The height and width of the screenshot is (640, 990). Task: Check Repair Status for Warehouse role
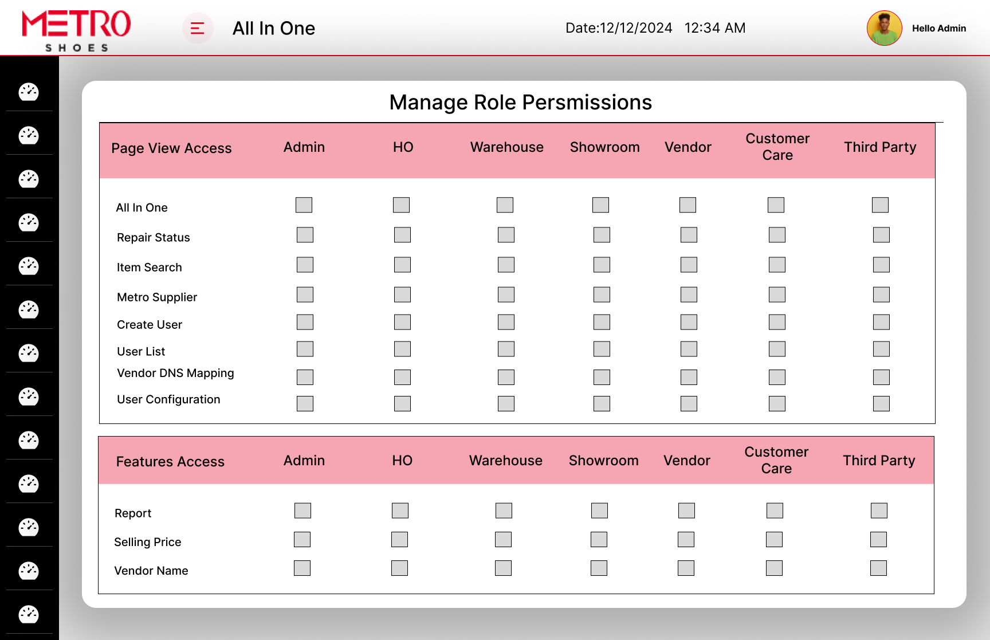point(506,235)
